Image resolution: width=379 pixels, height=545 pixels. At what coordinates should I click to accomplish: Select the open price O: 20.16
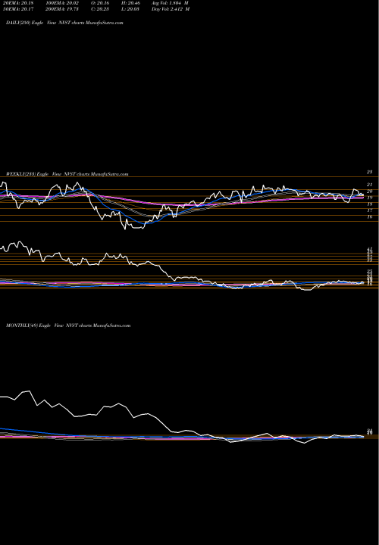click(99, 2)
